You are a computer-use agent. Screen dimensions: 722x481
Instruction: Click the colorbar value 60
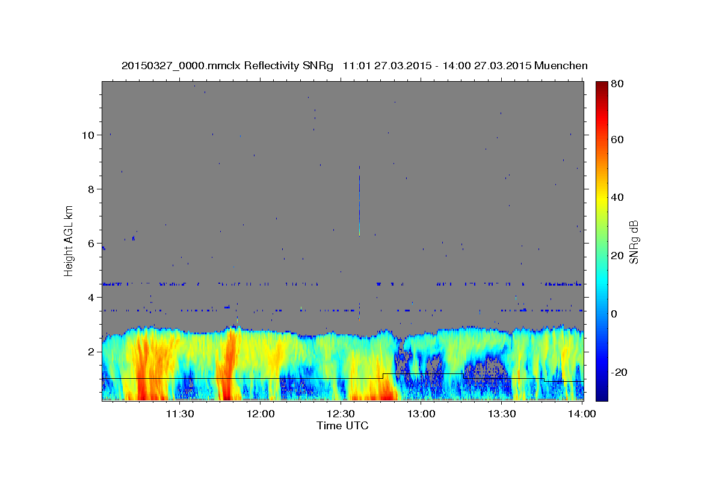pyautogui.click(x=617, y=139)
